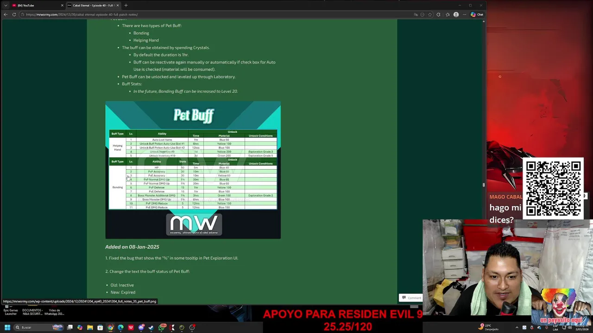Open Task View on the taskbar
The height and width of the screenshot is (333, 593).
tap(70, 327)
